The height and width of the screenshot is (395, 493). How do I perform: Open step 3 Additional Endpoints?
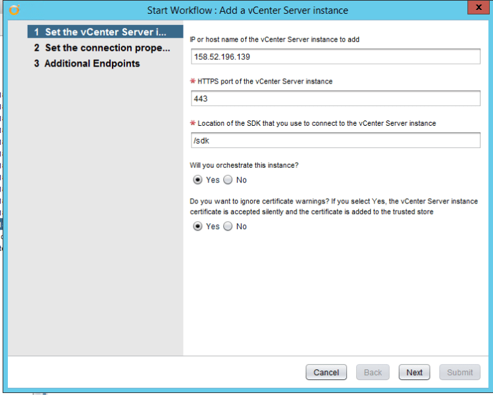pos(87,64)
